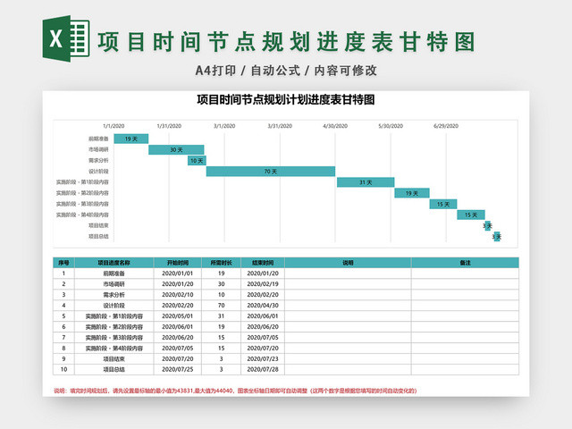Select table cell 实施阶段 - 第2阶段内容 in row 6

114,327
